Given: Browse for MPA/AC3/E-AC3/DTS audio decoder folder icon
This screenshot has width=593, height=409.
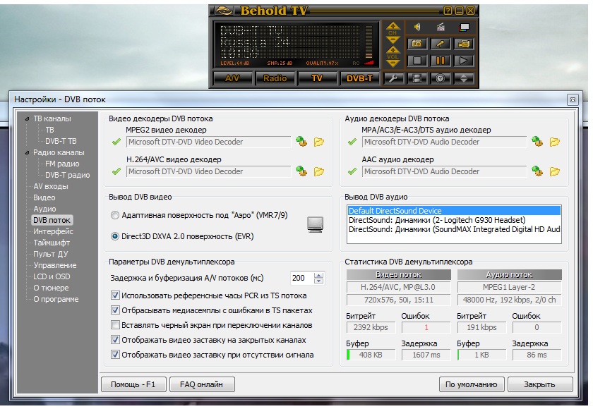Looking at the screenshot, I should pyautogui.click(x=555, y=142).
